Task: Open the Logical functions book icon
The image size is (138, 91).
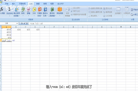Action: point(29,9)
